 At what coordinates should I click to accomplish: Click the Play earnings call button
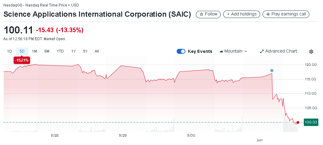[x=286, y=14]
